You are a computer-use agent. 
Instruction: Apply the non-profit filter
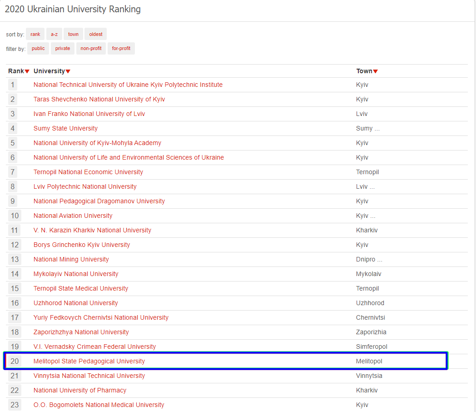click(x=91, y=48)
